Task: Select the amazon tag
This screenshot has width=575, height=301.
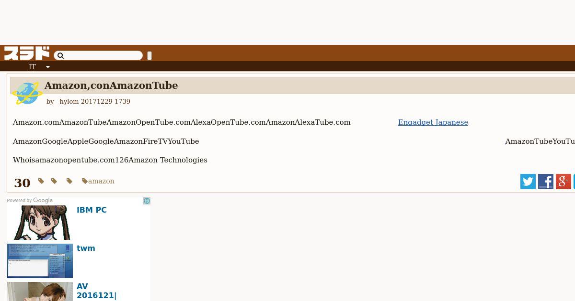Action: [x=98, y=181]
